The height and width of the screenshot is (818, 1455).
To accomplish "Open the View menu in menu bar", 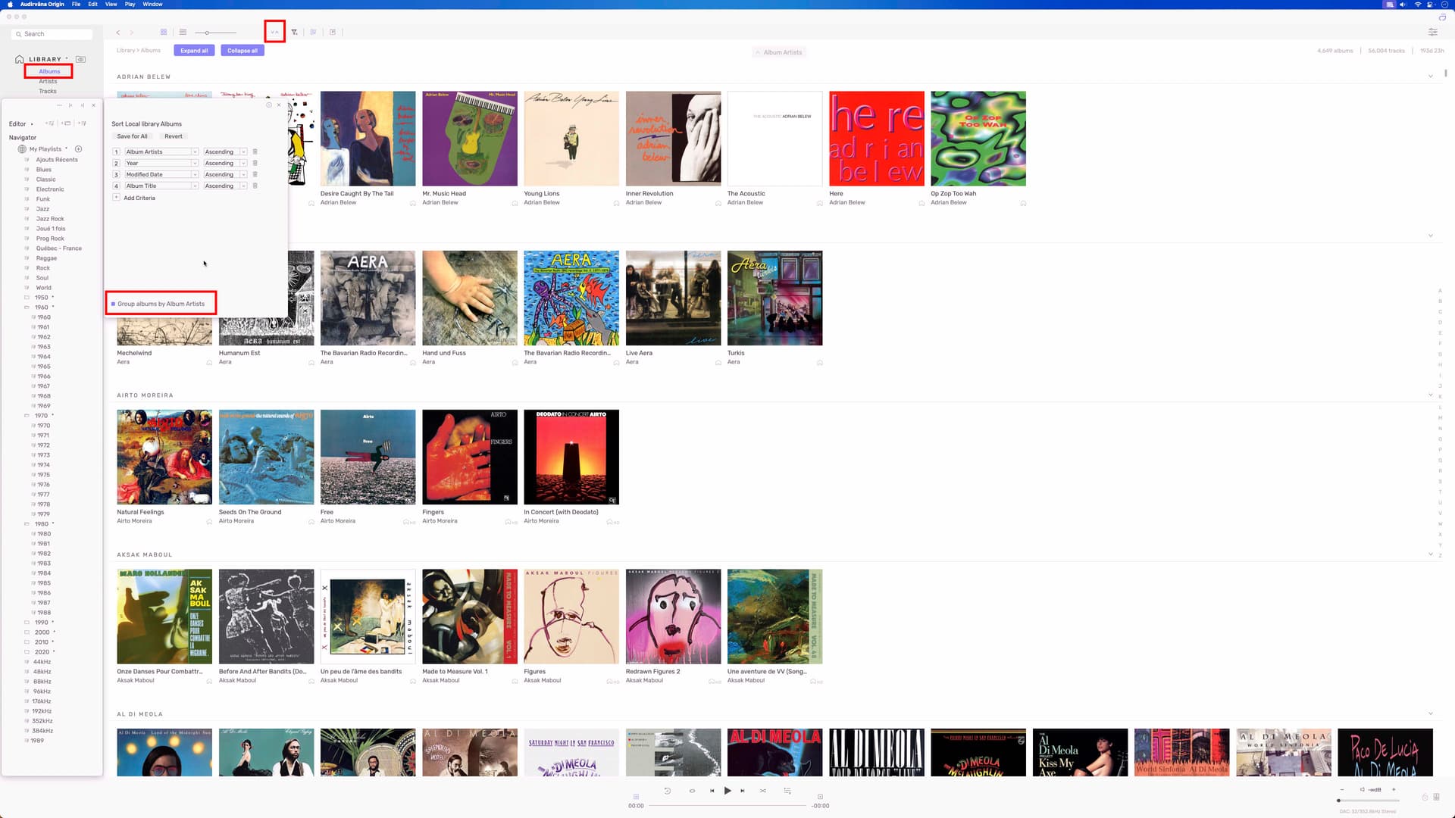I will (x=111, y=4).
